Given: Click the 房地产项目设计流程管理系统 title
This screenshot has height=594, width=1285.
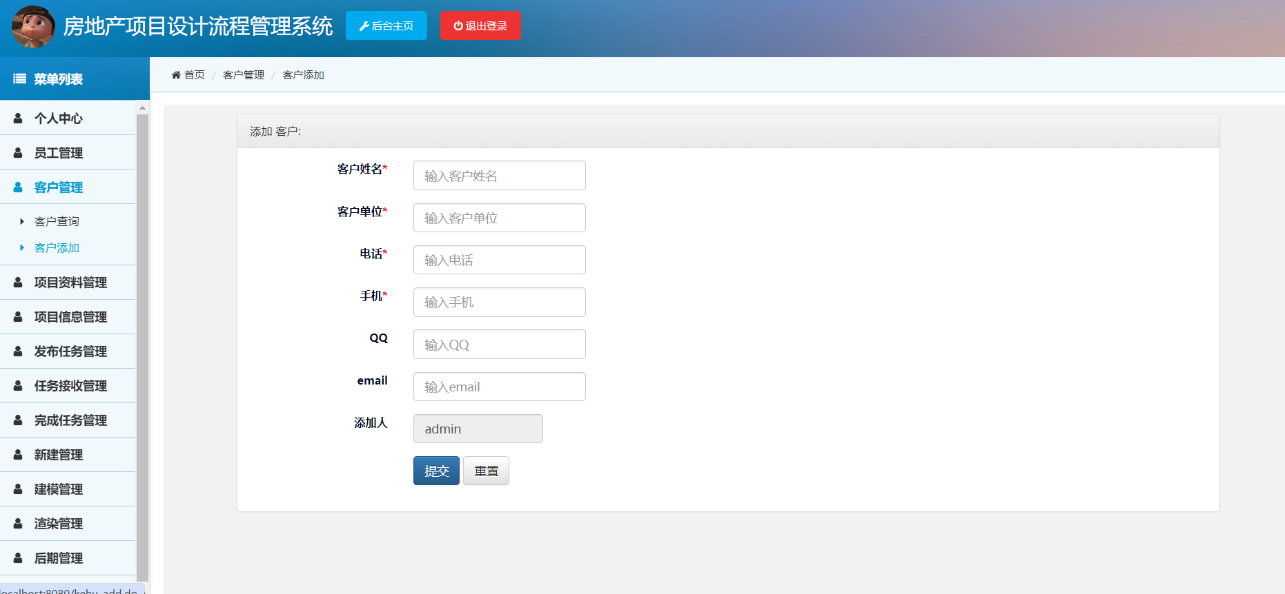Looking at the screenshot, I should click(x=198, y=26).
